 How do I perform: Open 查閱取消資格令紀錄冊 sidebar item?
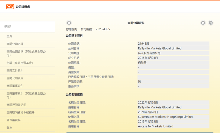pyautogui.click(x=20, y=112)
